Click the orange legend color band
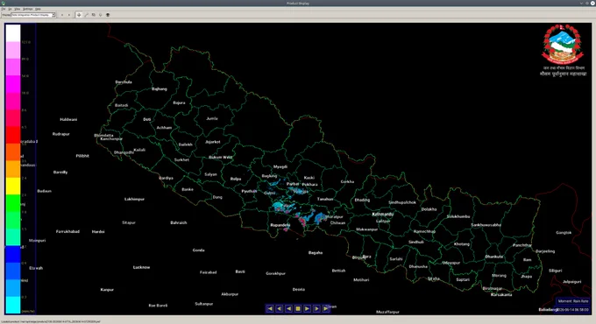This screenshot has width=596, height=324. [13, 151]
